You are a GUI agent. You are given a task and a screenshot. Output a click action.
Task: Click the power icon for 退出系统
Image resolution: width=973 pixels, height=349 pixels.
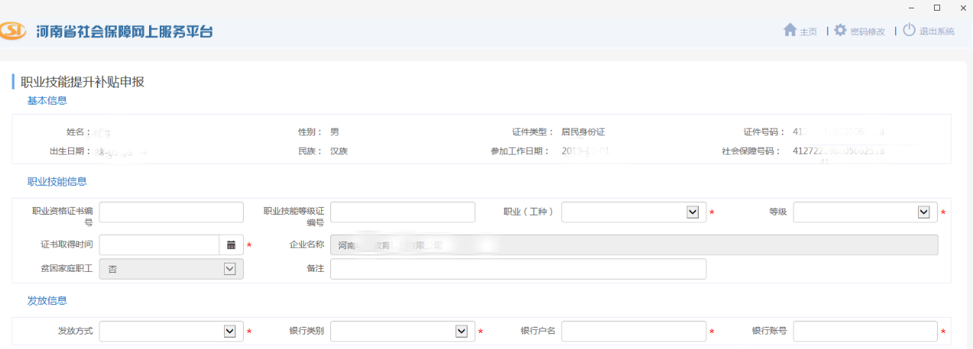[x=909, y=31]
